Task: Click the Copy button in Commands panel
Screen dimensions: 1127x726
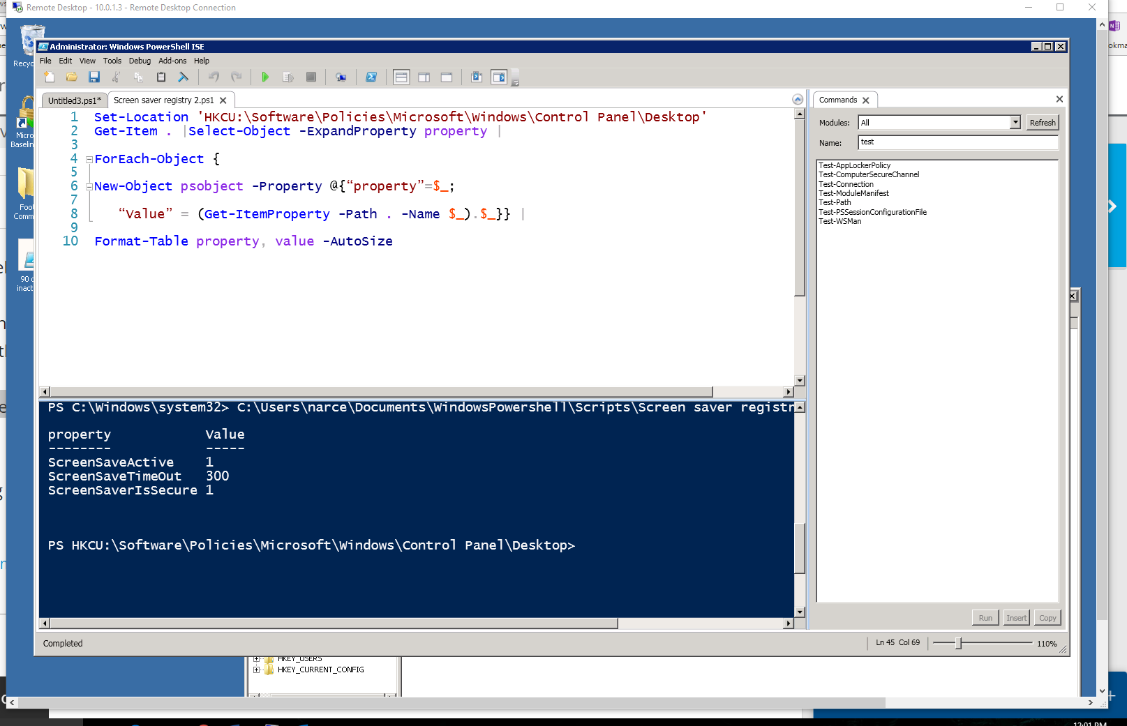Action: [x=1047, y=618]
